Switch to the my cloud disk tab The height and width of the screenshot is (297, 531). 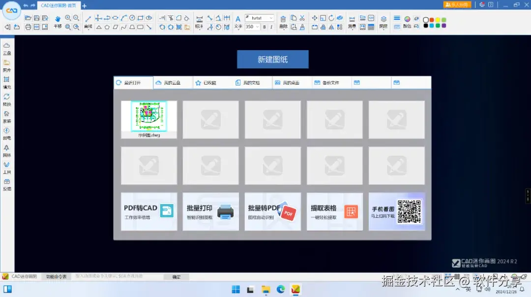tap(173, 83)
